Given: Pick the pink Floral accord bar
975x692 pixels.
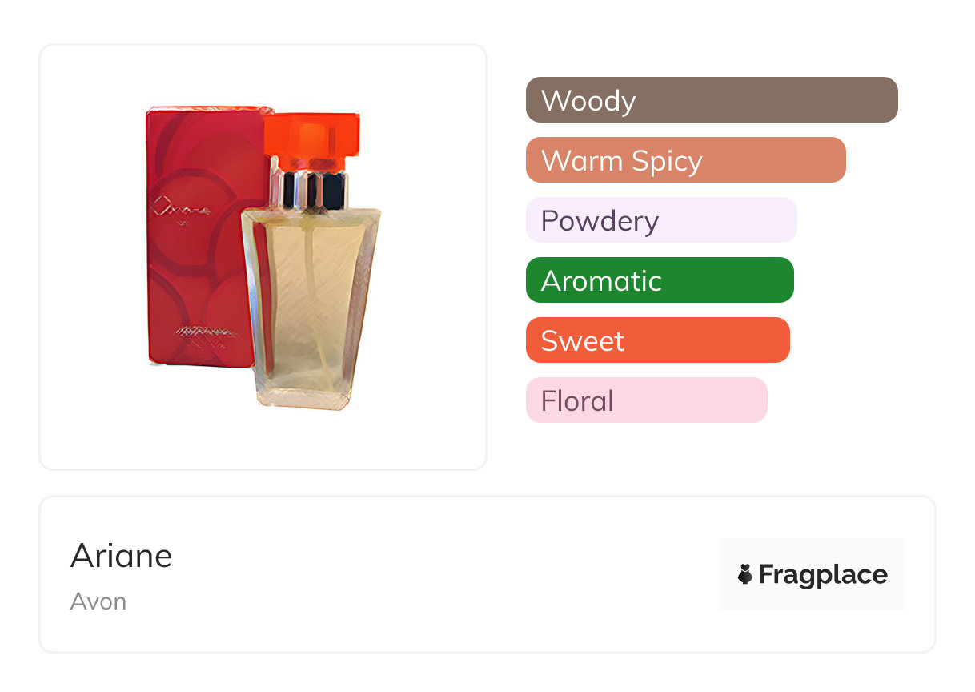Looking at the screenshot, I should pos(646,400).
